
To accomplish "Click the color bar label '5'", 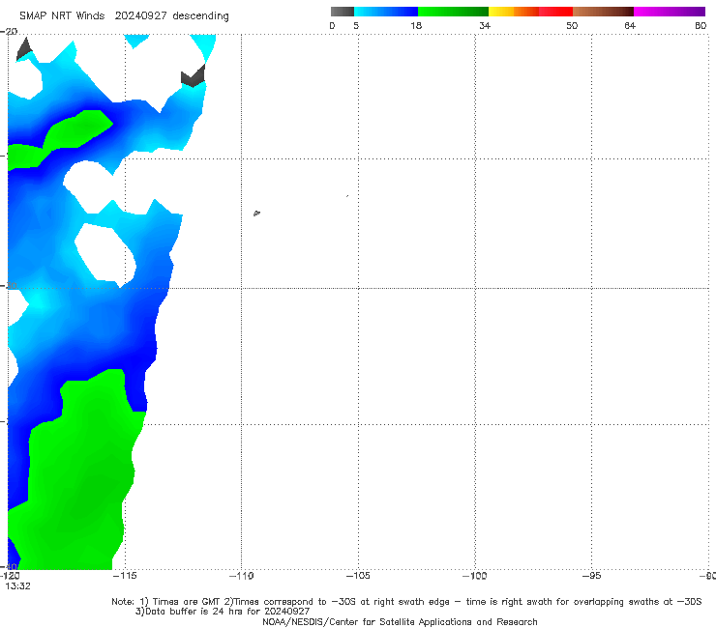I will pyautogui.click(x=356, y=26).
